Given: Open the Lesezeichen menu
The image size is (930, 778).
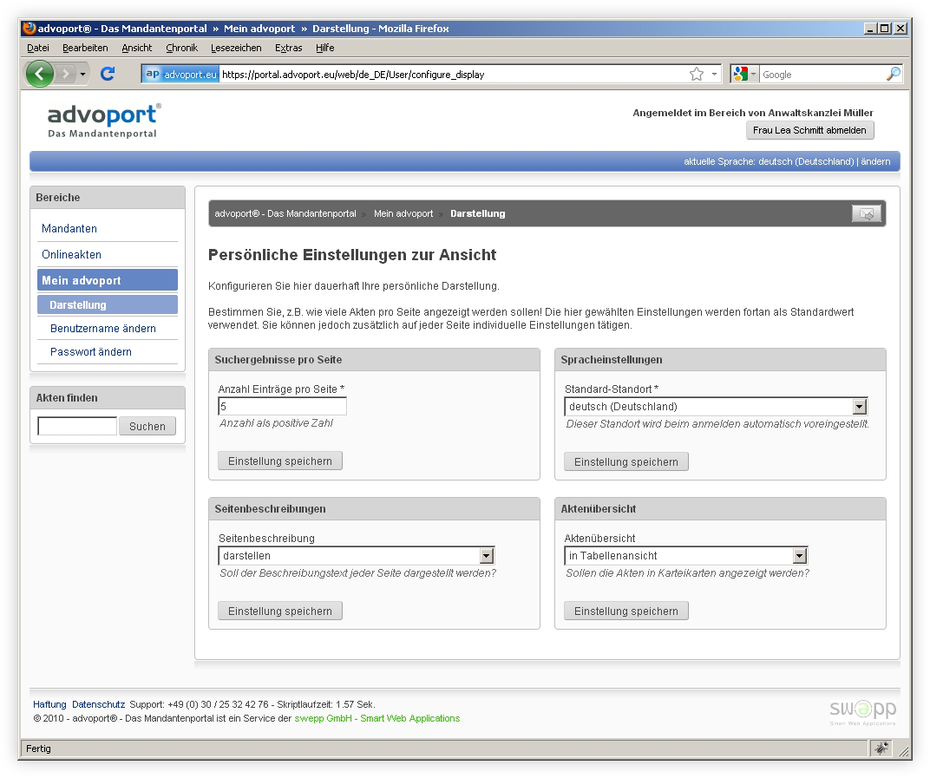Looking at the screenshot, I should coord(236,48).
